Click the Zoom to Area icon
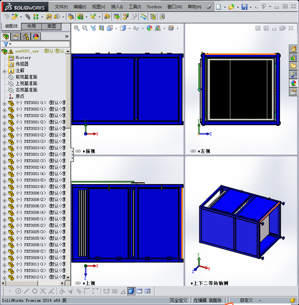The height and width of the screenshot is (305, 299). point(85,28)
